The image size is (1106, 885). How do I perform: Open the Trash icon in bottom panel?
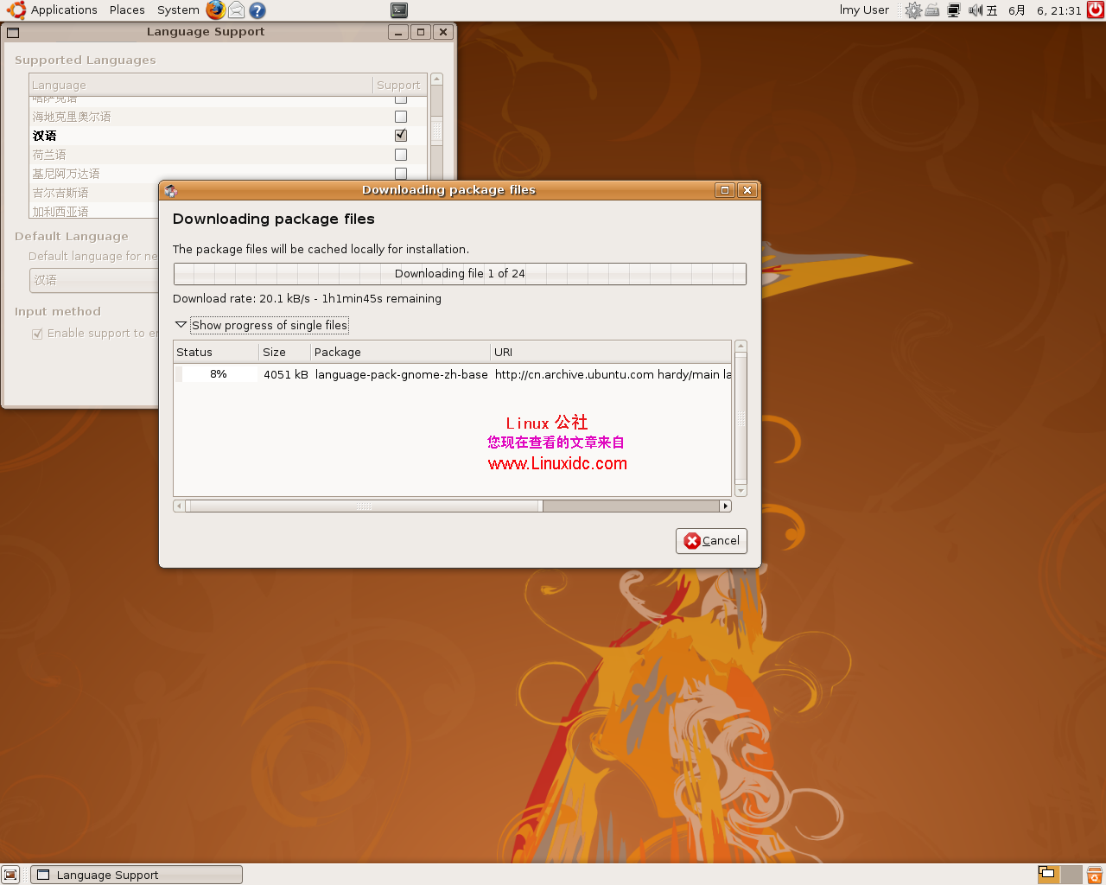[1094, 874]
